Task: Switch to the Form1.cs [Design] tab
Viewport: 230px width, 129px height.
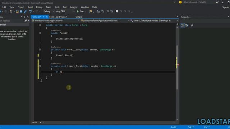Action: 58,17
